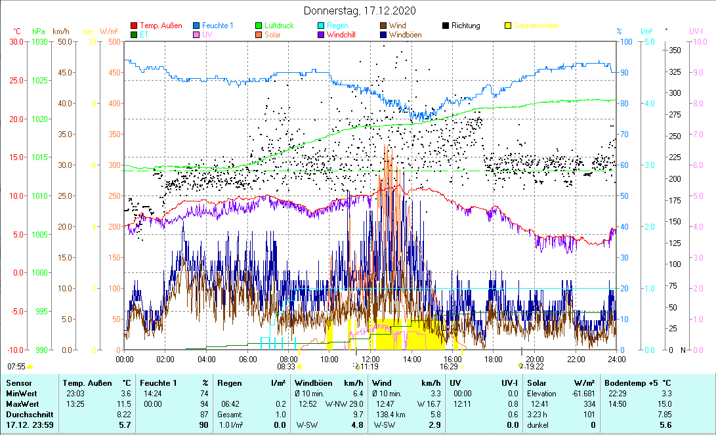Click the purple Windchill legend square

coord(321,35)
